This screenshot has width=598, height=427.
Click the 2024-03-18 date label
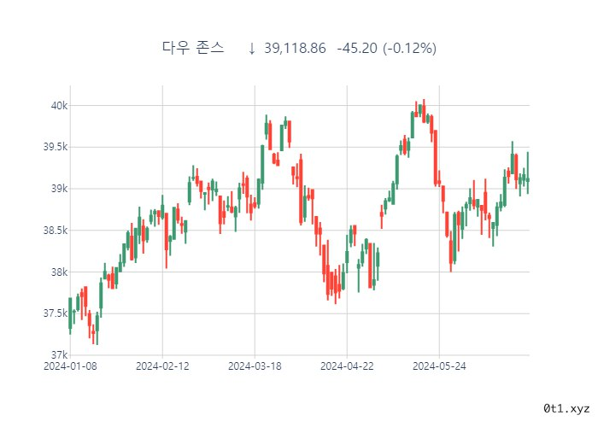(x=255, y=366)
